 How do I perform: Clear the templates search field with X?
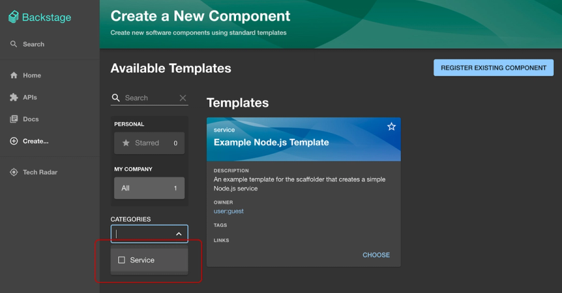pos(183,98)
